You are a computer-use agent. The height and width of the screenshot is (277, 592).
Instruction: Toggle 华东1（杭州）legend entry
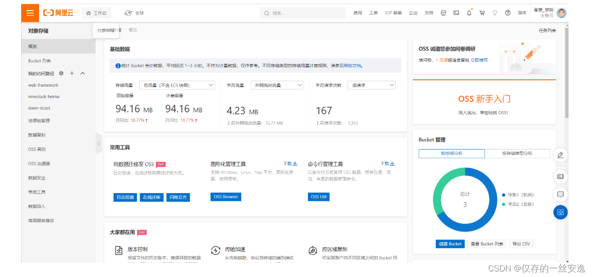tap(518, 195)
